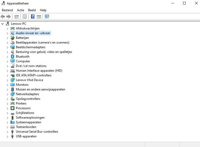Select the Batterijen label
The image size is (200, 147).
point(22,38)
